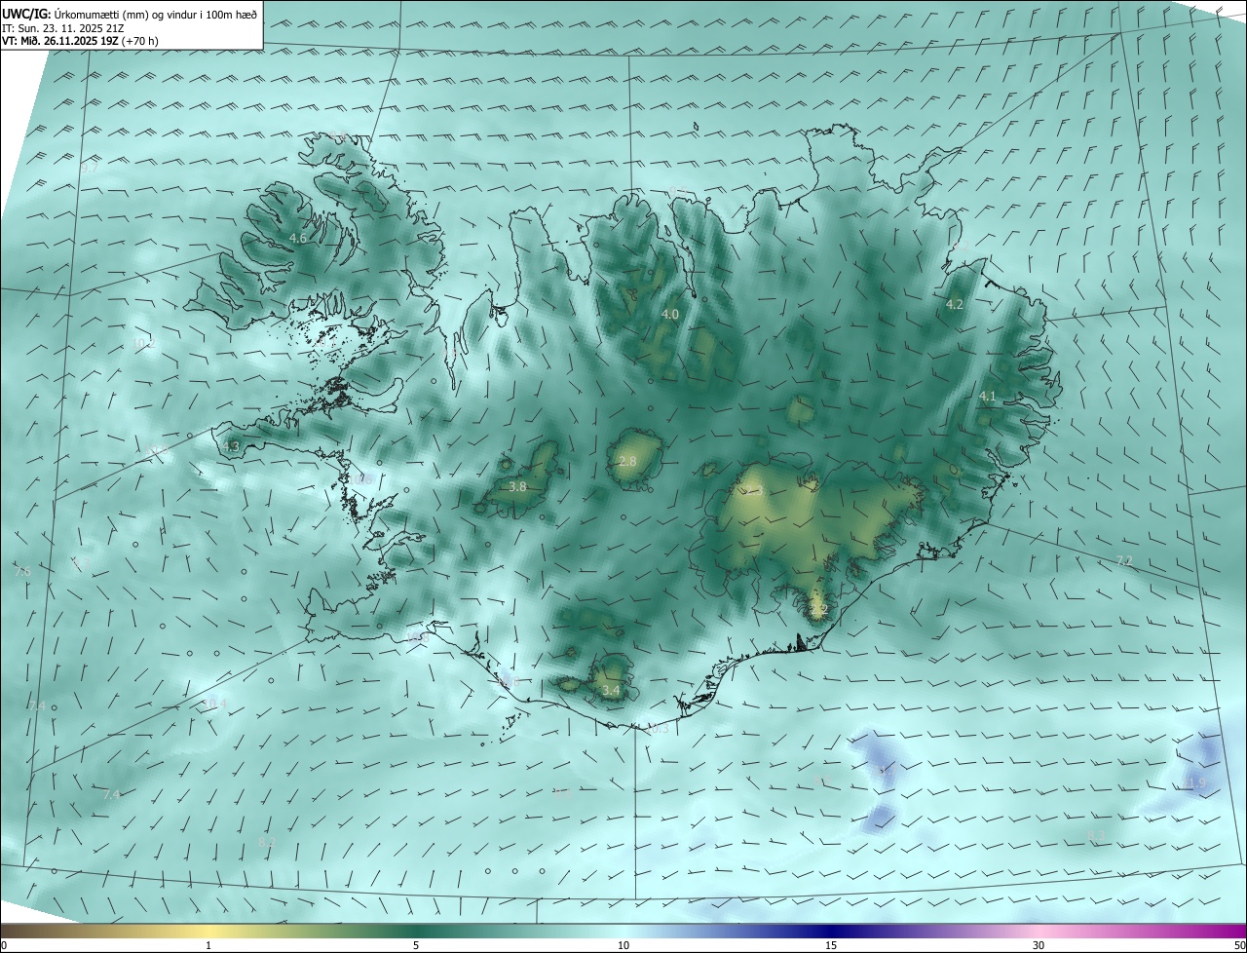Image resolution: width=1247 pixels, height=953 pixels.
Task: Click the "4.0" value on the map
Action: [x=669, y=314]
